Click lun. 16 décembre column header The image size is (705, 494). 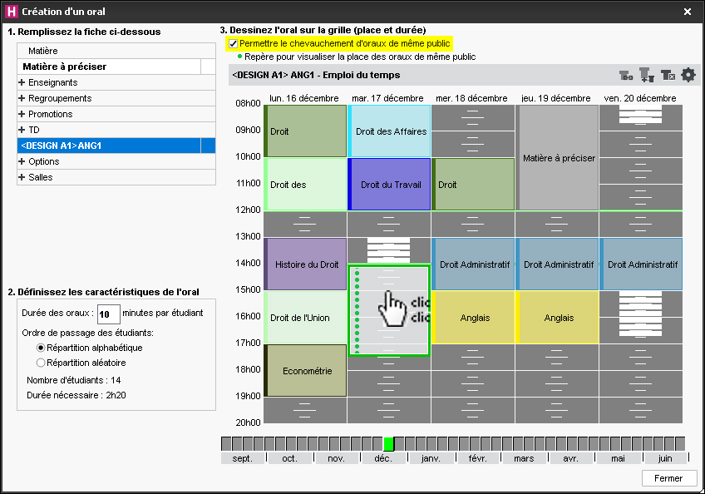coord(304,98)
